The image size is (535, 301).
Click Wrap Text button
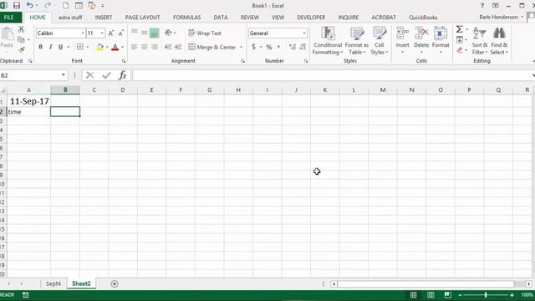point(205,33)
